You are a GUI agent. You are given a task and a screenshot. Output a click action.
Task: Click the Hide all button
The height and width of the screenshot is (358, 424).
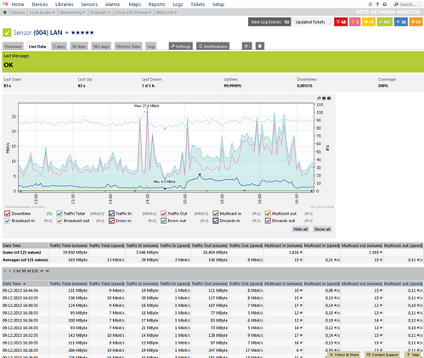(x=301, y=229)
